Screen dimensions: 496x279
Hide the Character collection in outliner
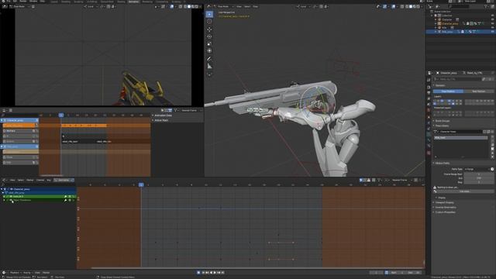coord(492,19)
